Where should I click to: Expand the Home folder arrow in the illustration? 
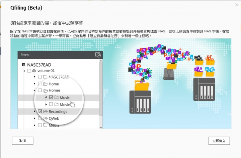(x=34, y=84)
